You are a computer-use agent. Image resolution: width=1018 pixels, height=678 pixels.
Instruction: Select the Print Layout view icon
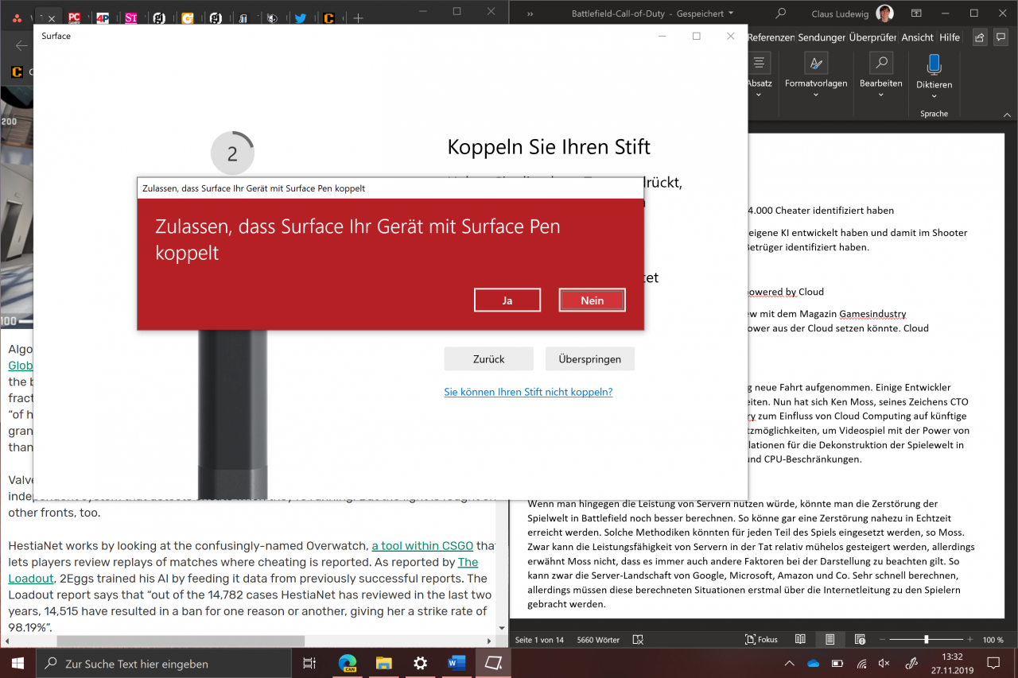(830, 640)
